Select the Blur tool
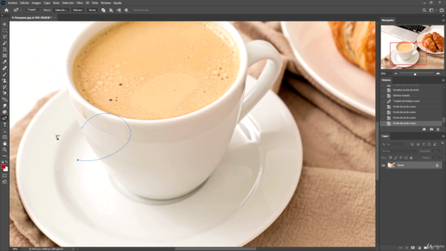Image resolution: width=446 pixels, height=251 pixels. pos(5,105)
